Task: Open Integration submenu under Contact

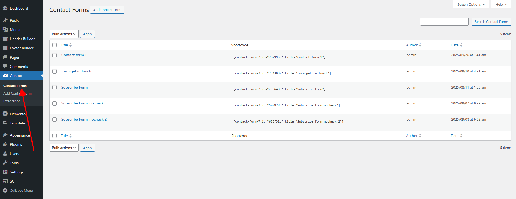Action: coord(12,101)
